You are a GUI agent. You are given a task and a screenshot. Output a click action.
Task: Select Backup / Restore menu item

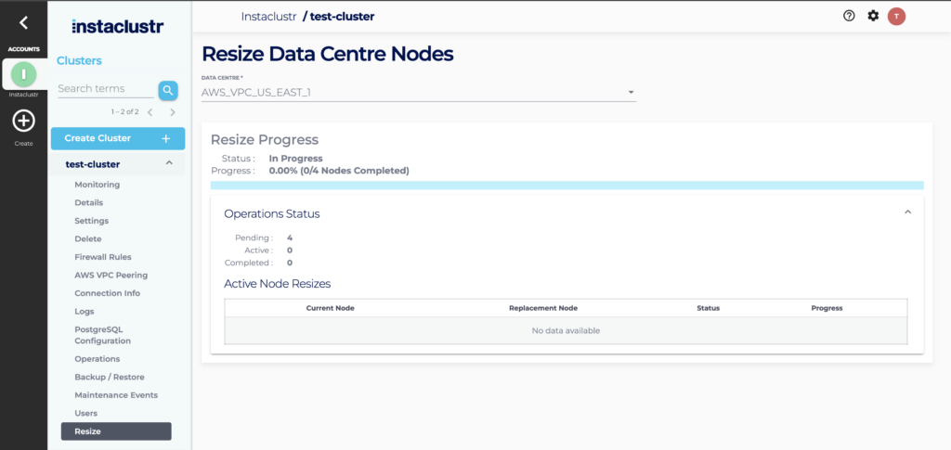(x=109, y=377)
